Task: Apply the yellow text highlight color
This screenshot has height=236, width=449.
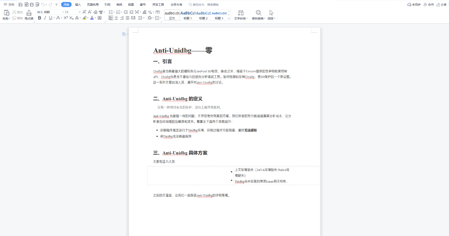Action: coord(84,18)
